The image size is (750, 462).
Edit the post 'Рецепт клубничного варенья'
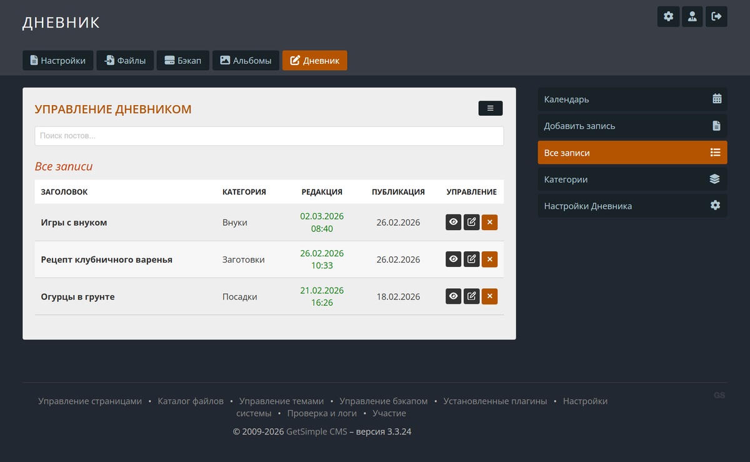point(472,259)
